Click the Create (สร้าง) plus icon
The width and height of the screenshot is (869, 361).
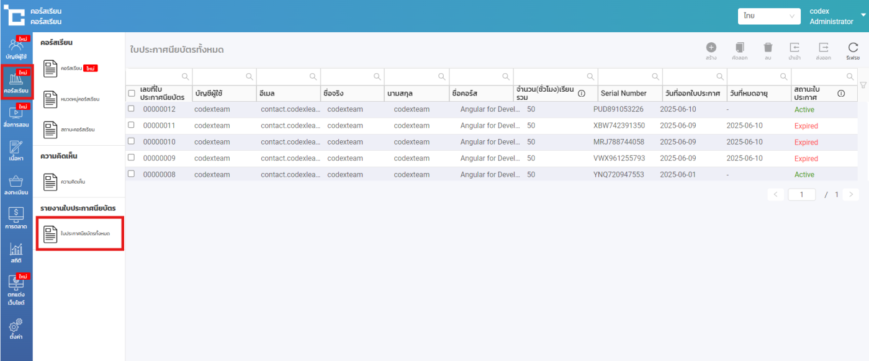(711, 48)
